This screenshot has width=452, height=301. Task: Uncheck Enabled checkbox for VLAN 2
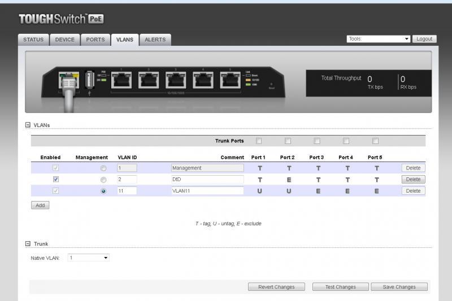[x=56, y=179]
